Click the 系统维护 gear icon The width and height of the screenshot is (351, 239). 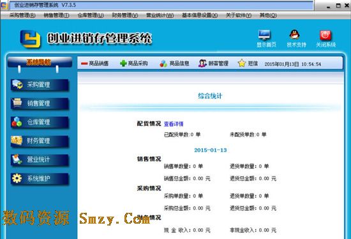[x=17, y=178]
